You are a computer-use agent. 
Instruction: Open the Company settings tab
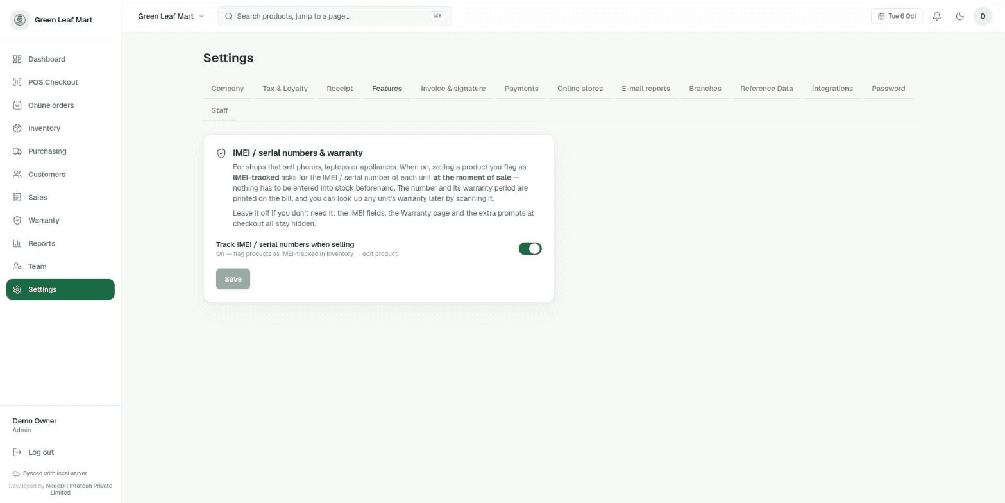228,89
